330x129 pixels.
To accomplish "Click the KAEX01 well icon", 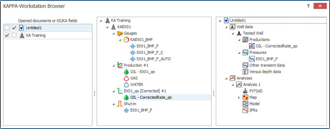I will [x=113, y=27].
